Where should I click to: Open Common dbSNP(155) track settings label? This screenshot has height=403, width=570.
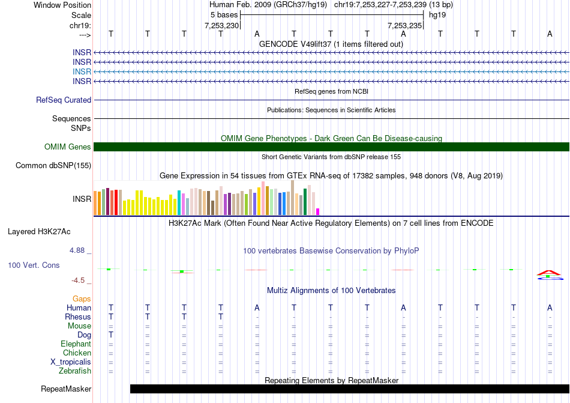pyautogui.click(x=53, y=166)
